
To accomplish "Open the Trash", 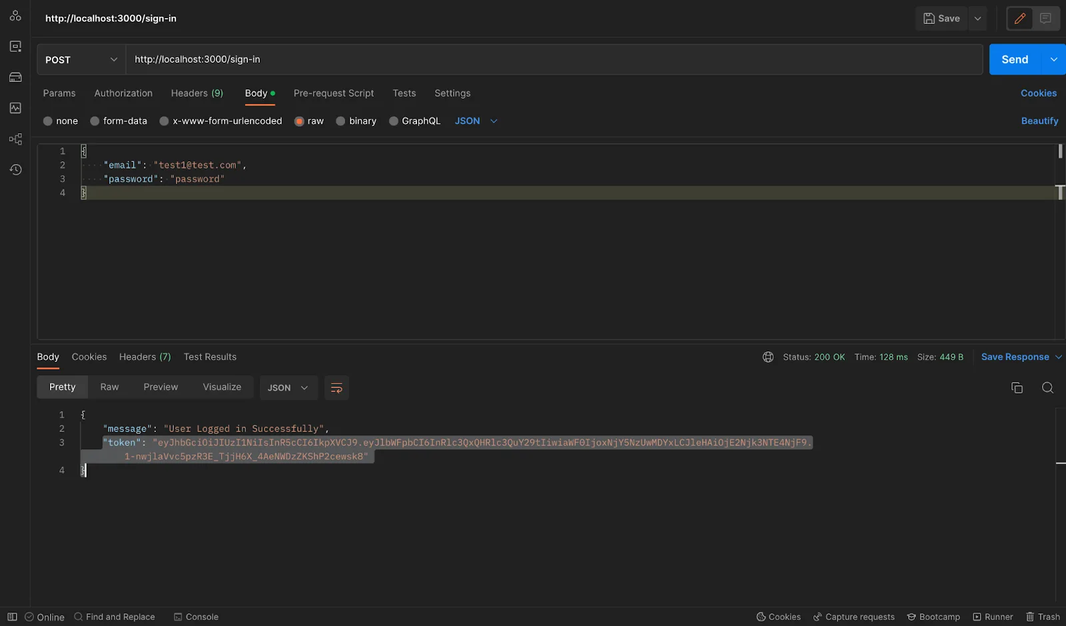I will pyautogui.click(x=1043, y=617).
